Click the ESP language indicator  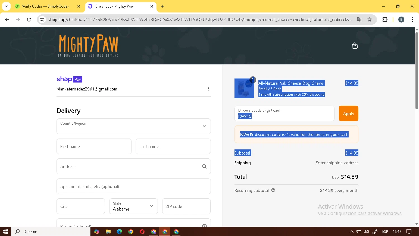coord(385,232)
